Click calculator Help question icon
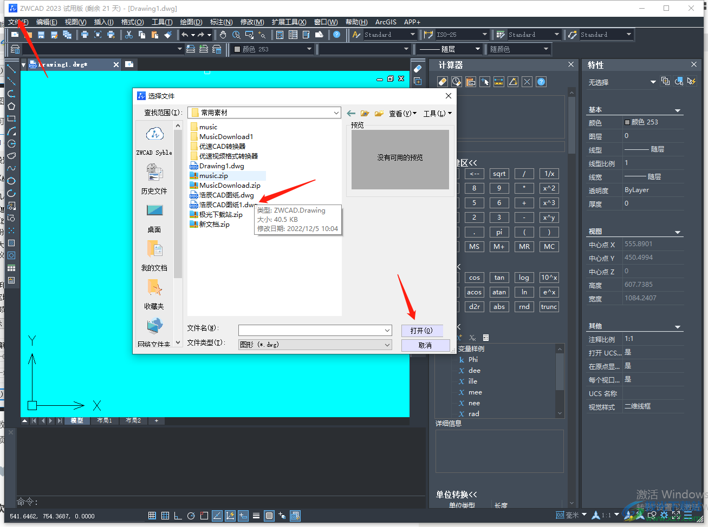This screenshot has width=708, height=527. [x=541, y=82]
